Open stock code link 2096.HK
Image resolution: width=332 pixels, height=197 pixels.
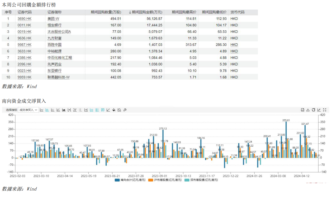pyautogui.click(x=24, y=64)
